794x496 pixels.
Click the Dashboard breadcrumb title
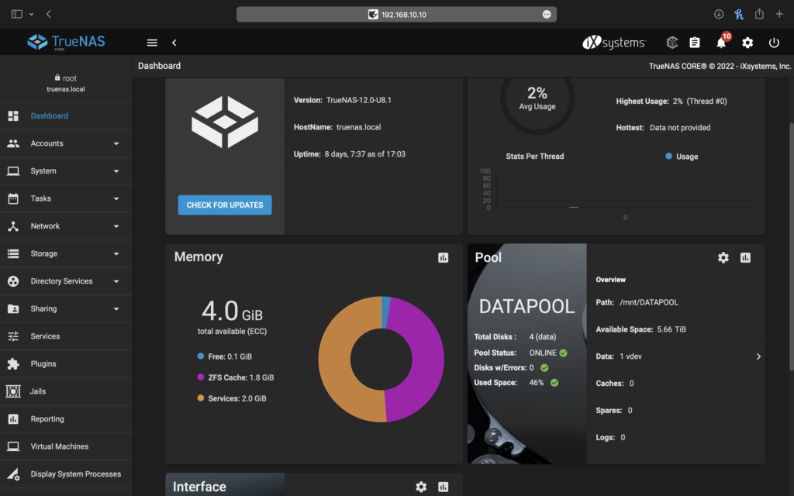159,66
